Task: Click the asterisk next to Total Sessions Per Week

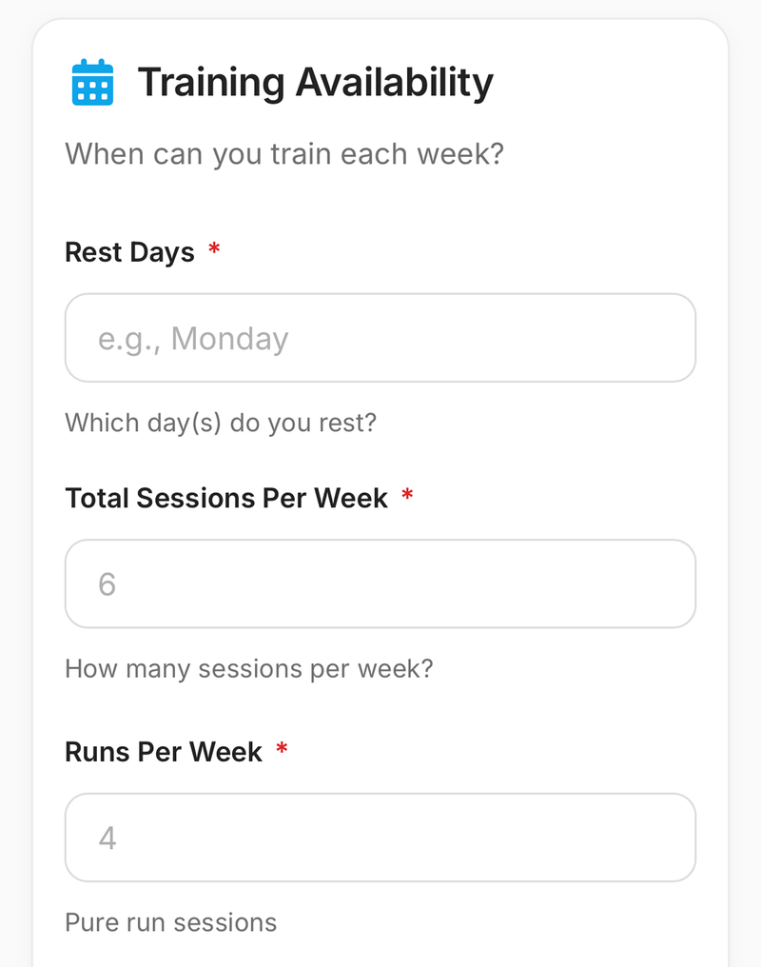Action: click(x=407, y=493)
